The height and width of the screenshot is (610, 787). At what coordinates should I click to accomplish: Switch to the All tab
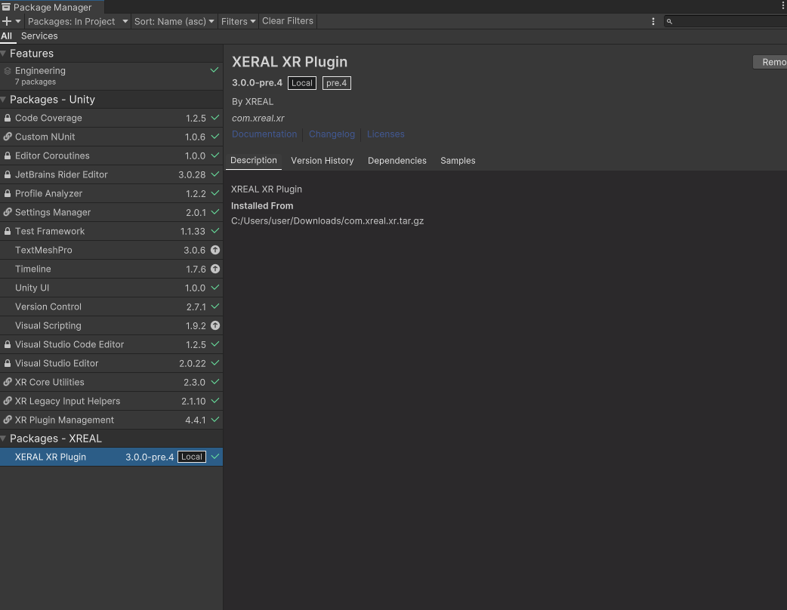click(7, 36)
